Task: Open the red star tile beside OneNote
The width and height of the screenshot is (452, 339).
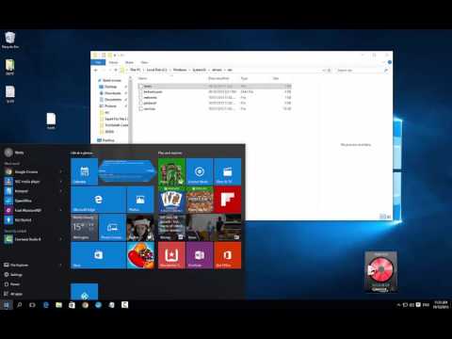Action: [x=171, y=255]
